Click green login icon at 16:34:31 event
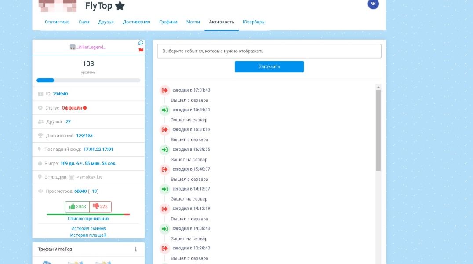This screenshot has height=264, width=473. [164, 110]
